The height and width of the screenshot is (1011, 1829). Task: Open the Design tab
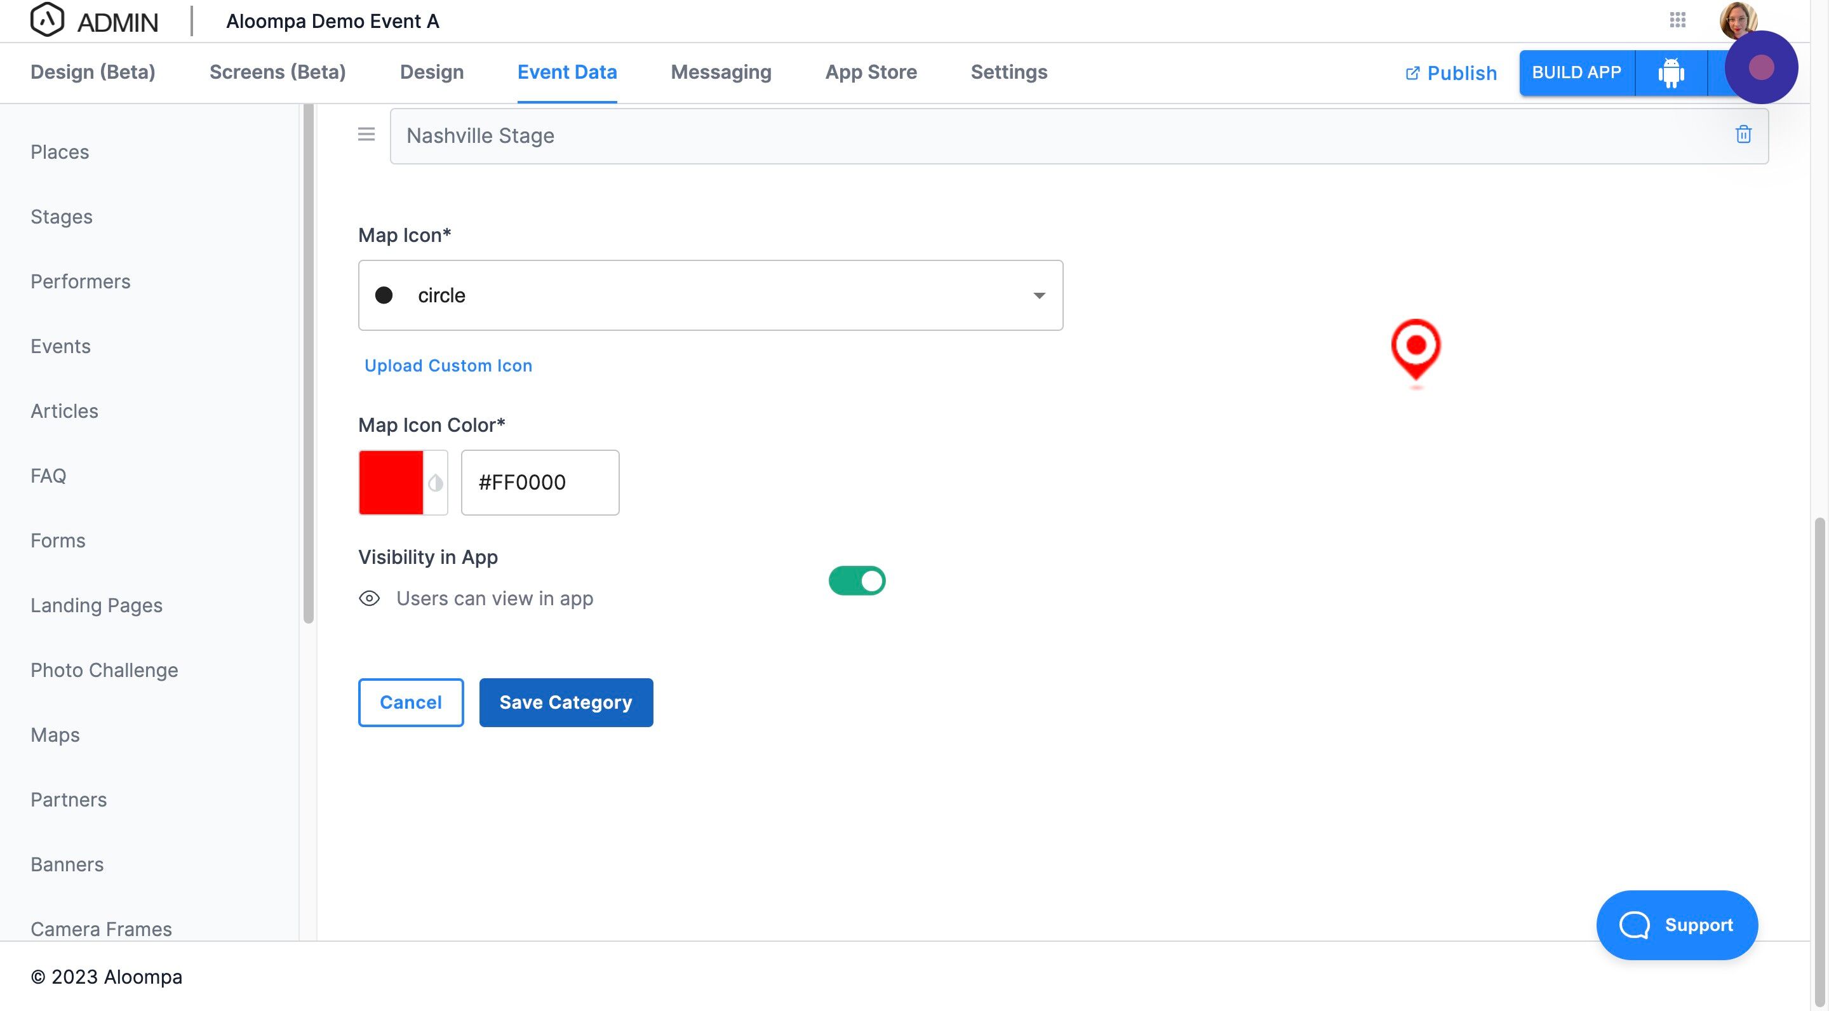(432, 72)
